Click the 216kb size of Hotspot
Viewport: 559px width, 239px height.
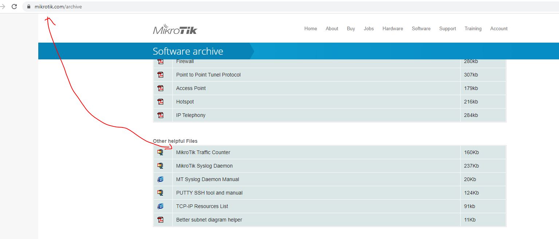[471, 102]
